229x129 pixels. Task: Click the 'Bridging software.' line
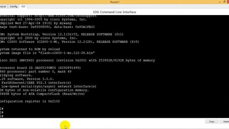coord(16,75)
